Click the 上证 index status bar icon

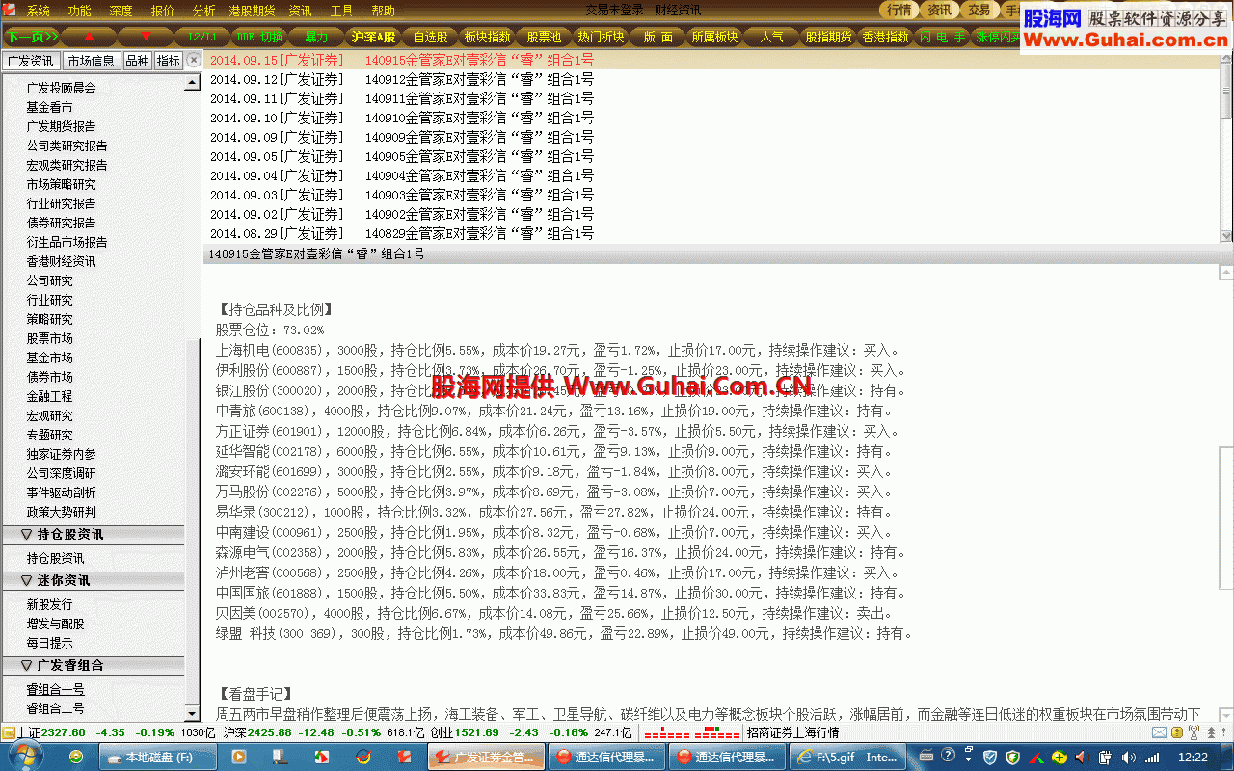(9, 732)
